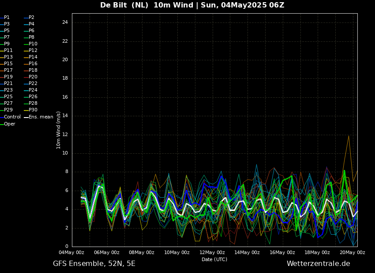Select the 12May 00z date tick
Image resolution: width=375 pixels, height=273 pixels.
(212, 253)
